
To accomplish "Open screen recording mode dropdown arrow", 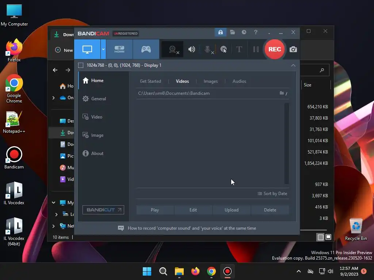I will 103,49.
